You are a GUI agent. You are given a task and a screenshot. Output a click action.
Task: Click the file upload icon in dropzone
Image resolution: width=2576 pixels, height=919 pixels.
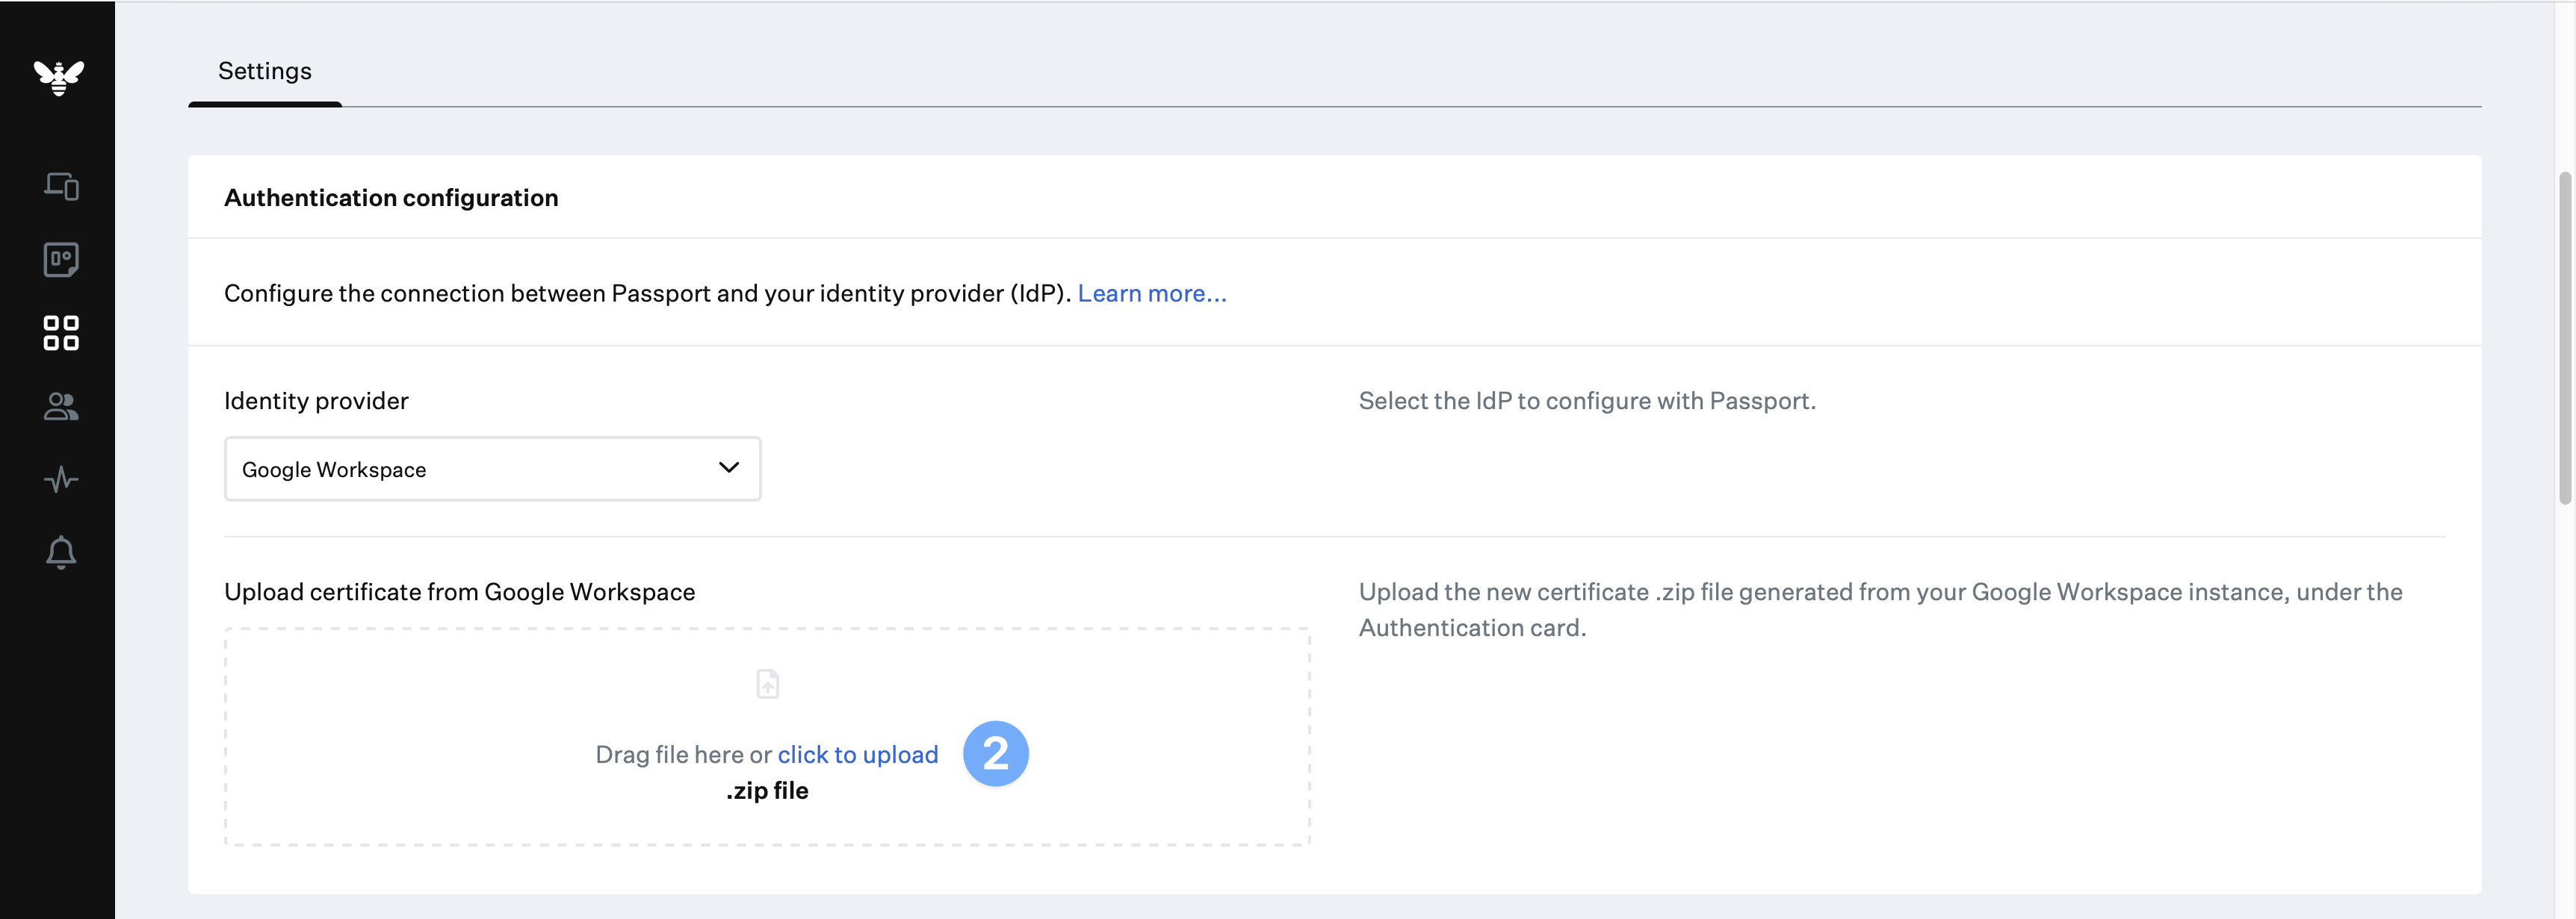coord(767,685)
